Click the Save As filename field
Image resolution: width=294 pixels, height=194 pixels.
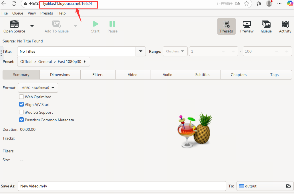coord(122,186)
